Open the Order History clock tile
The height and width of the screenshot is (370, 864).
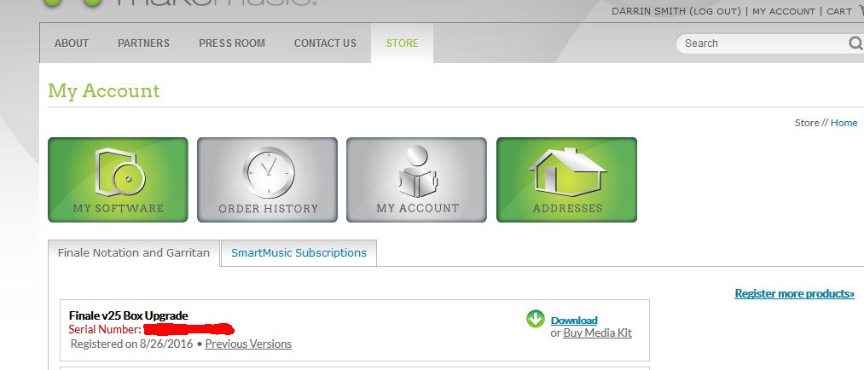tap(267, 180)
